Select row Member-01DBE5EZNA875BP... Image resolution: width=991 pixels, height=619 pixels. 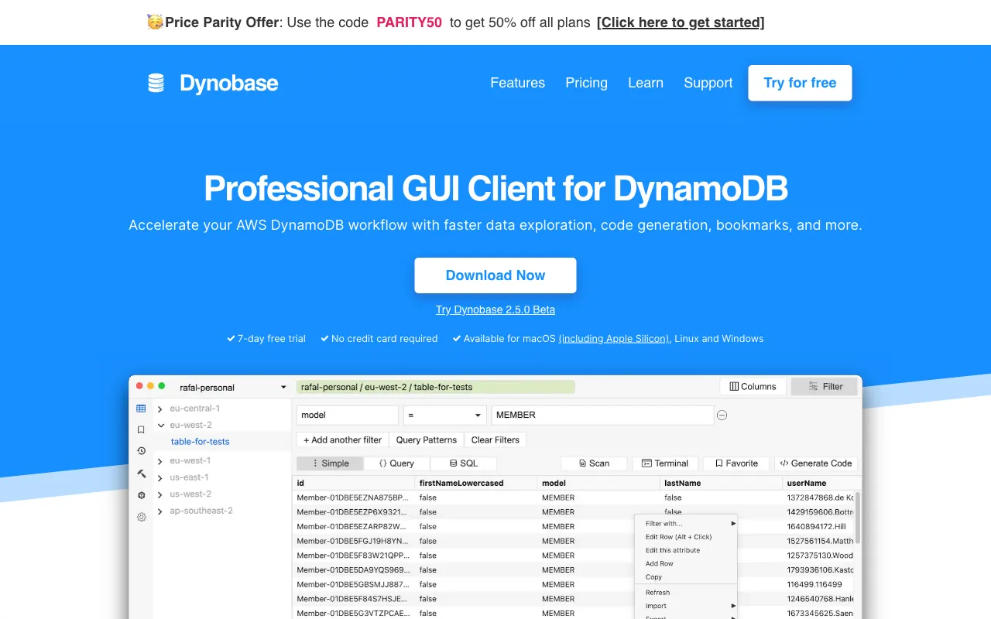pos(352,498)
